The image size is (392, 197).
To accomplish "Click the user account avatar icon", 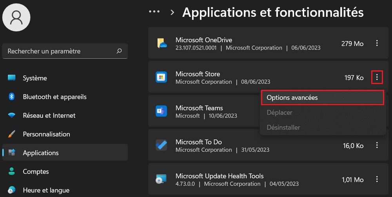I will click(x=16, y=17).
